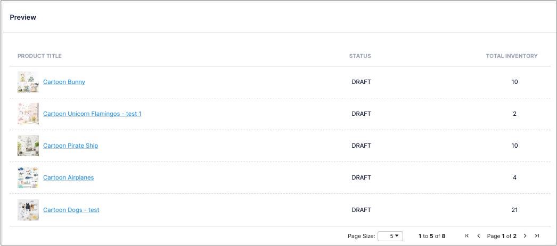Go to the next page arrow
This screenshot has height=246, width=557.
(x=525, y=236)
